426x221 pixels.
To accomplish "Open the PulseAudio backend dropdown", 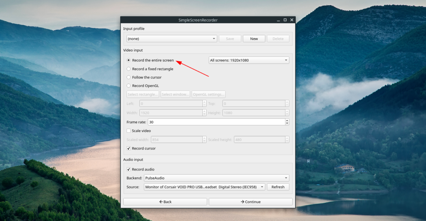I will 217,178.
